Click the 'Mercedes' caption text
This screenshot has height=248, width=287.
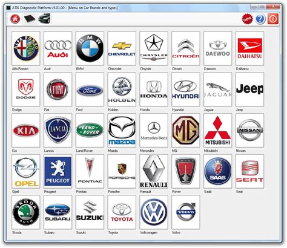tap(147, 151)
